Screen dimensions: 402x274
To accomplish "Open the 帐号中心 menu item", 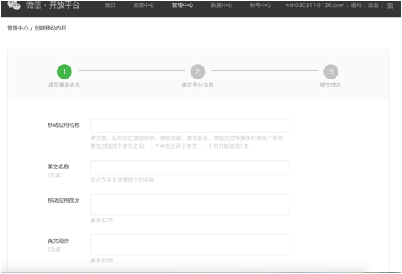I will pos(261,5).
